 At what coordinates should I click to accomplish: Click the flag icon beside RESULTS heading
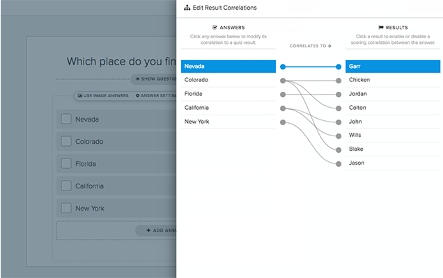pyautogui.click(x=381, y=27)
